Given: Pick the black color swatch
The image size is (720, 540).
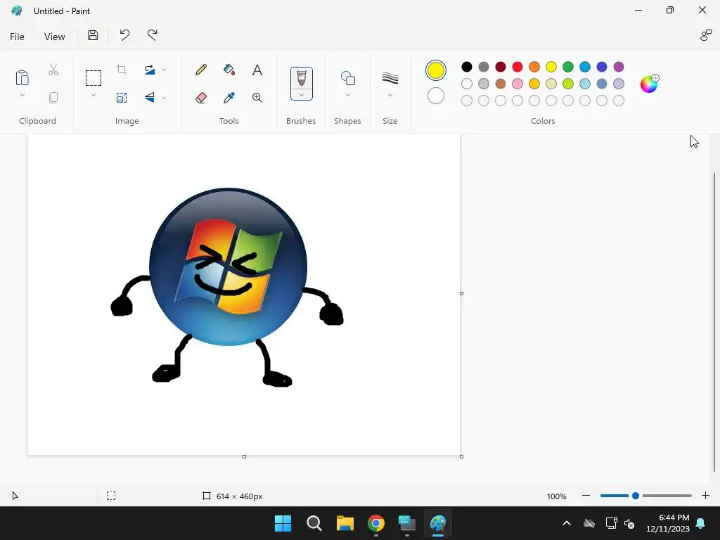Looking at the screenshot, I should coord(467,67).
